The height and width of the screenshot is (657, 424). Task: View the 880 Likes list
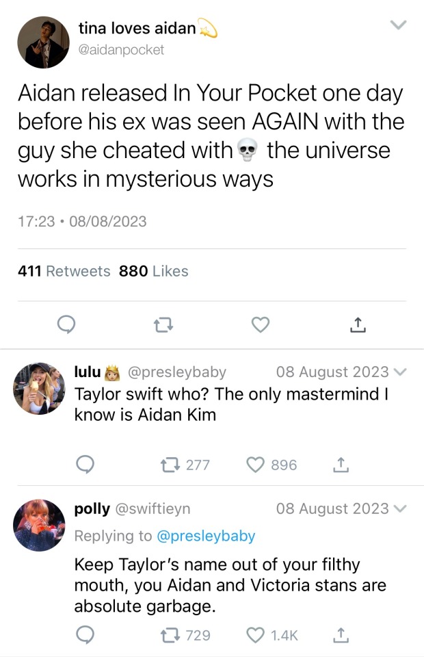coord(153,271)
